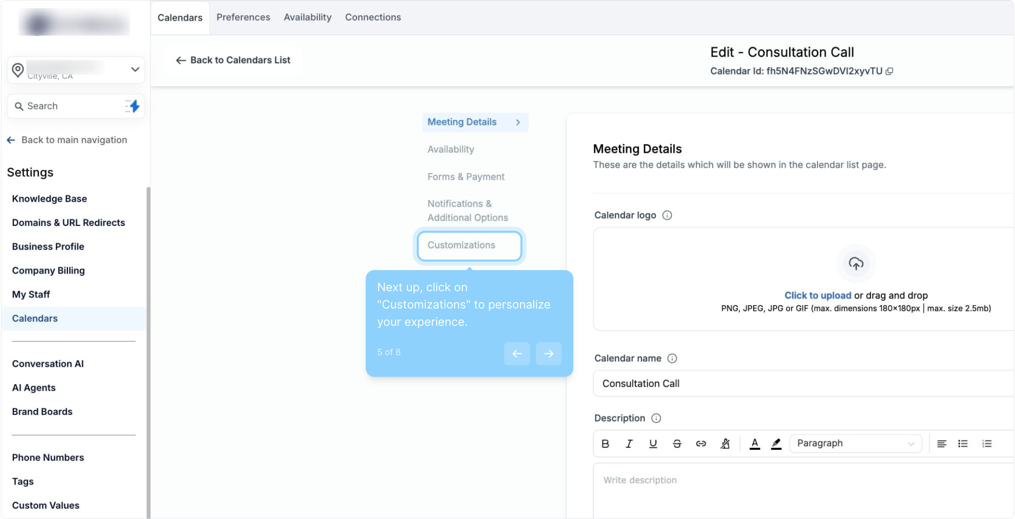
Task: Click the strikethrough formatting icon
Action: 677,444
